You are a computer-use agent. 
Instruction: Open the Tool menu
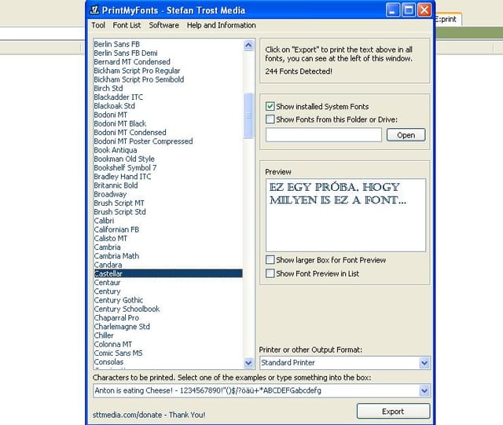(98, 25)
